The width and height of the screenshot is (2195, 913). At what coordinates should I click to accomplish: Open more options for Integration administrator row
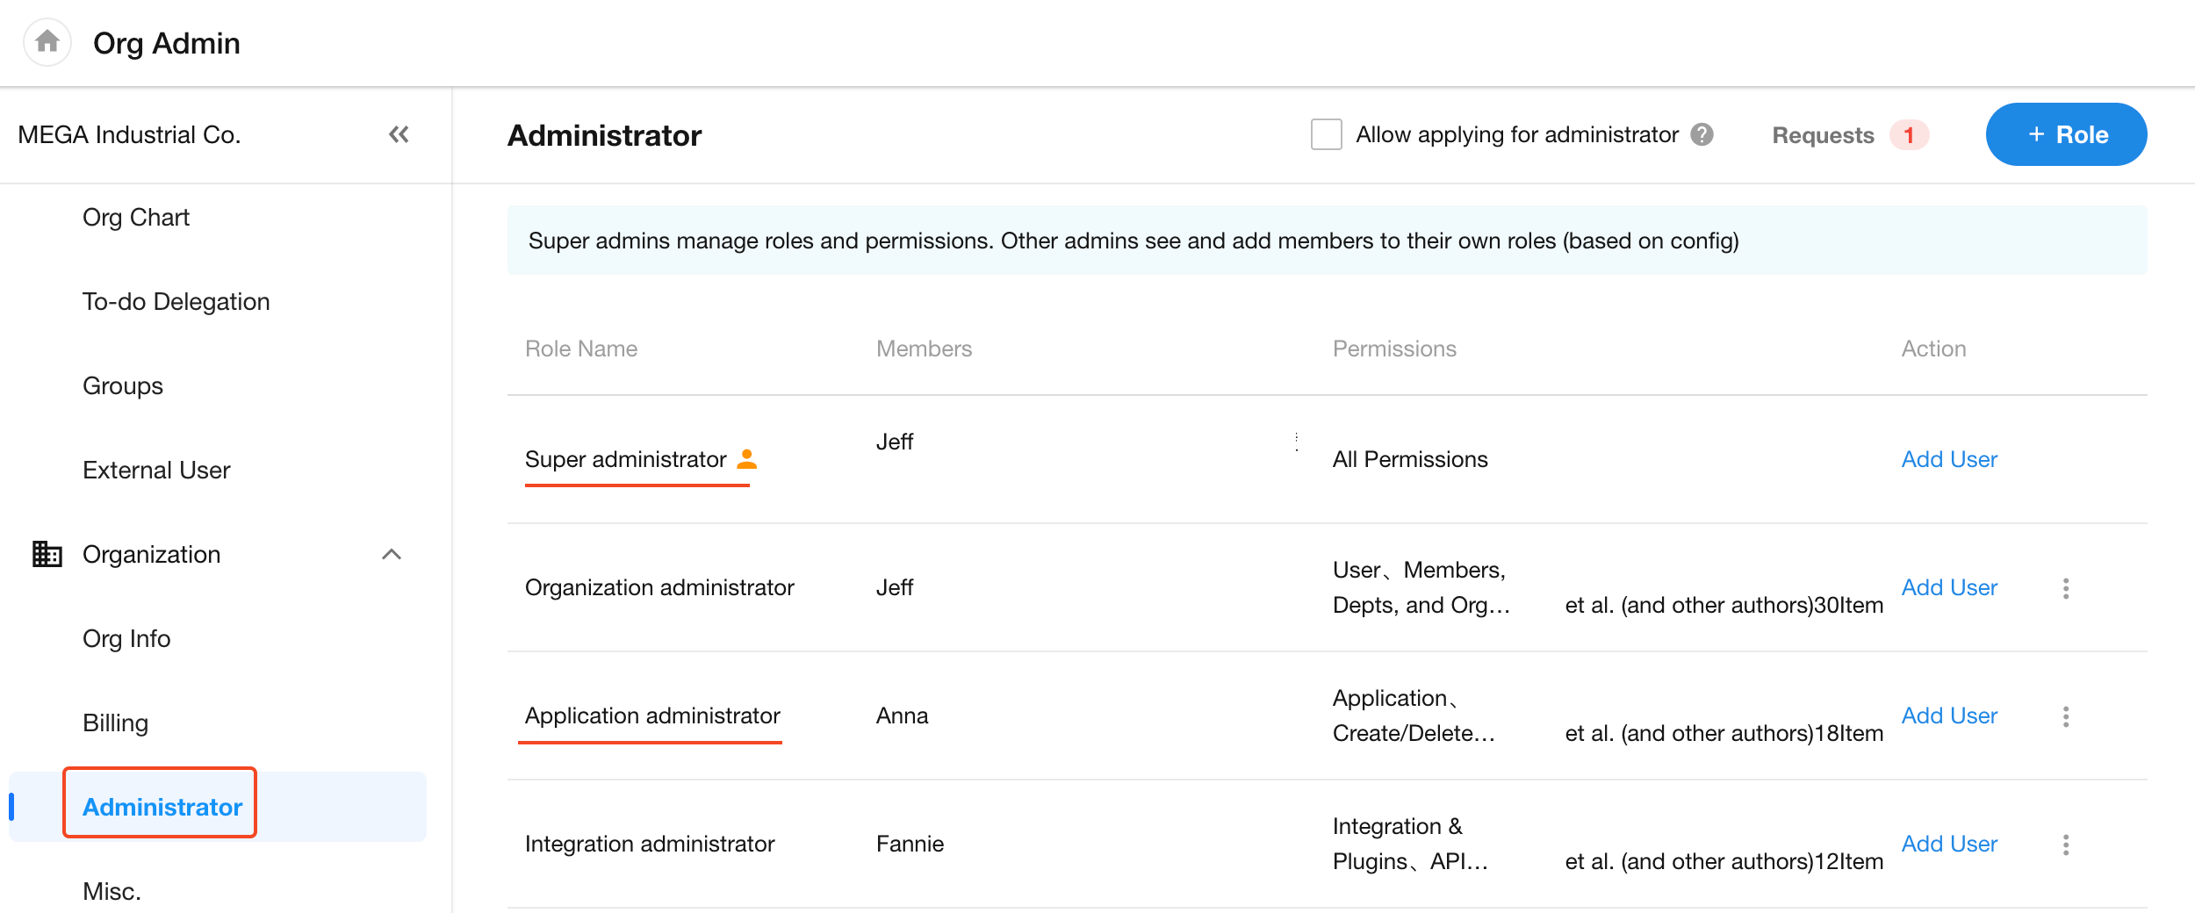pos(2066,845)
